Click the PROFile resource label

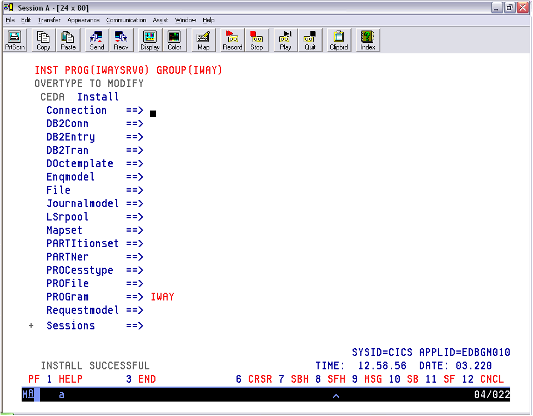pos(67,283)
